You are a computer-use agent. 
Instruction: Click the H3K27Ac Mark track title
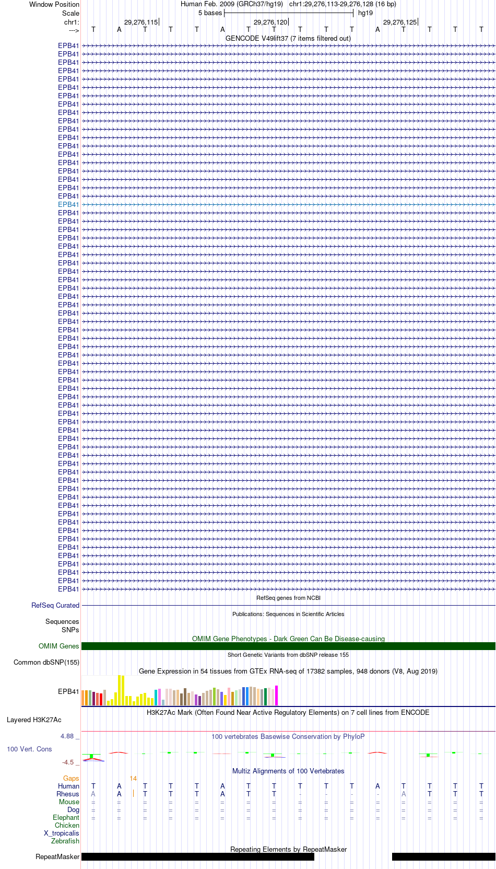[x=288, y=712]
